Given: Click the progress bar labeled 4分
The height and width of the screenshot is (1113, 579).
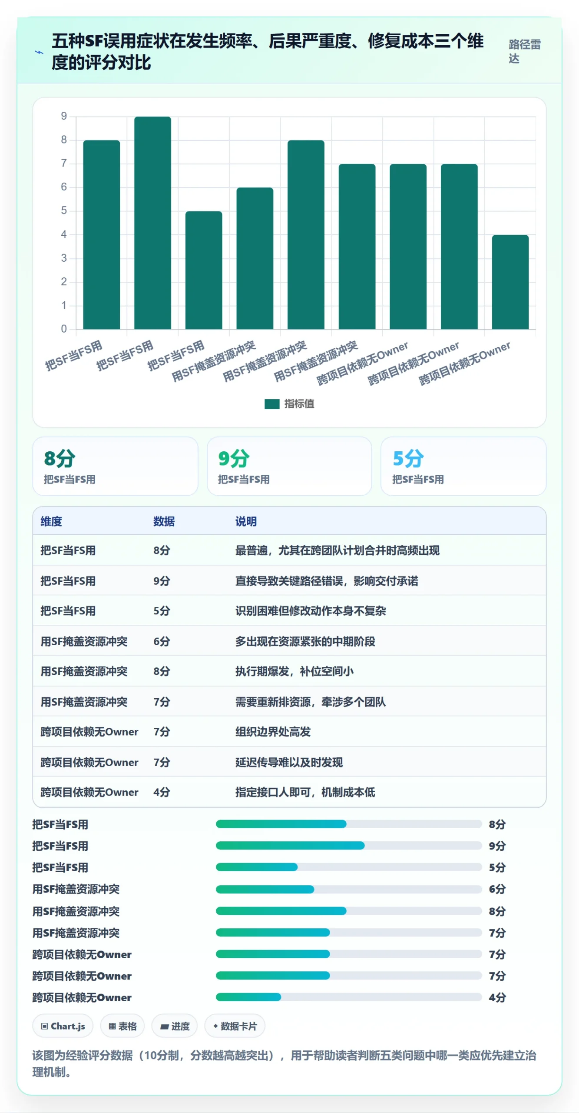Looking at the screenshot, I should [349, 997].
